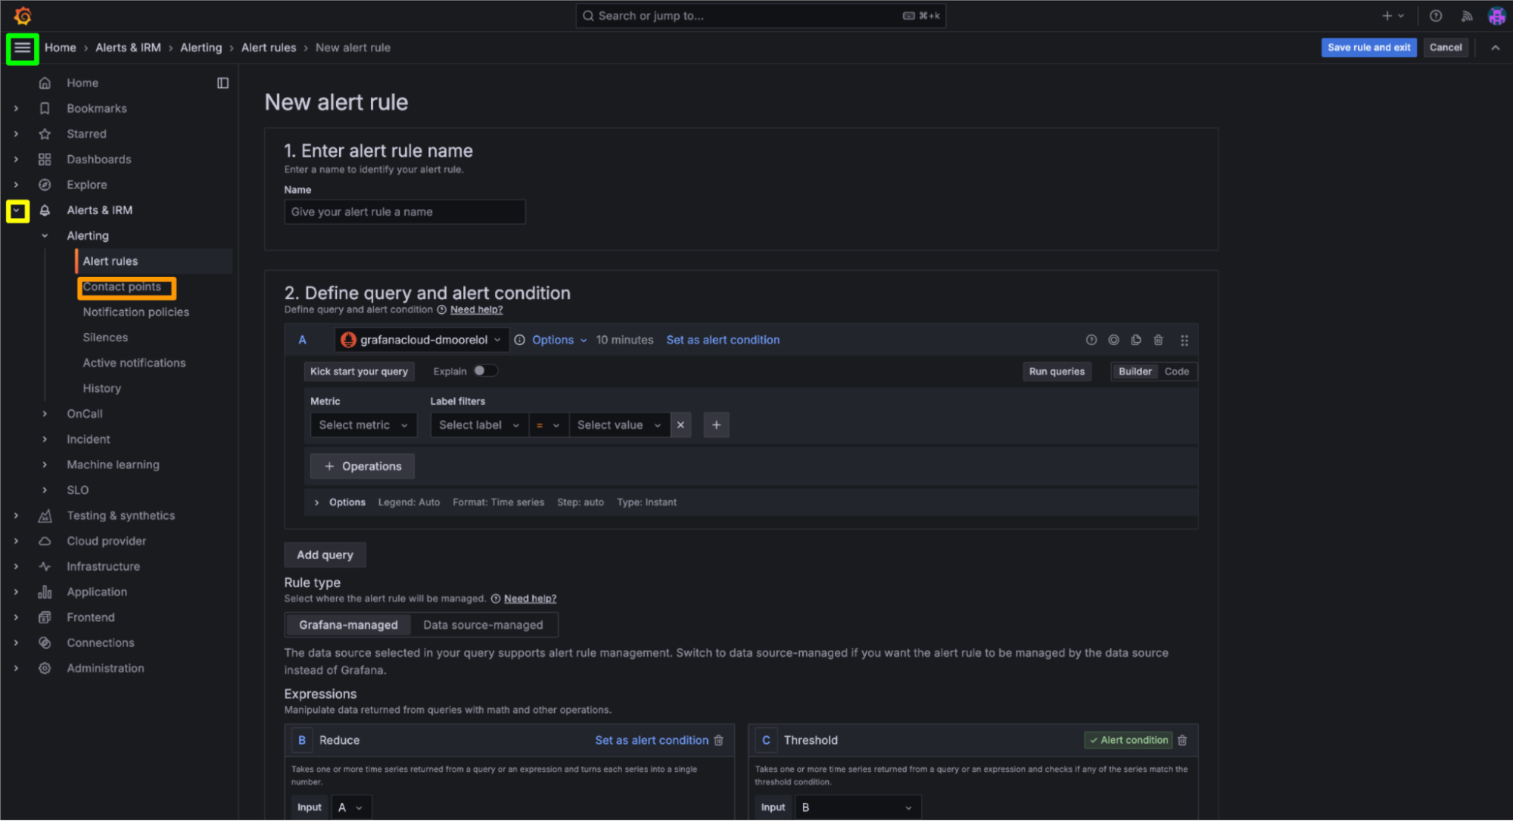The width and height of the screenshot is (1513, 821).
Task: Open the hamburger navigation menu
Action: point(23,48)
